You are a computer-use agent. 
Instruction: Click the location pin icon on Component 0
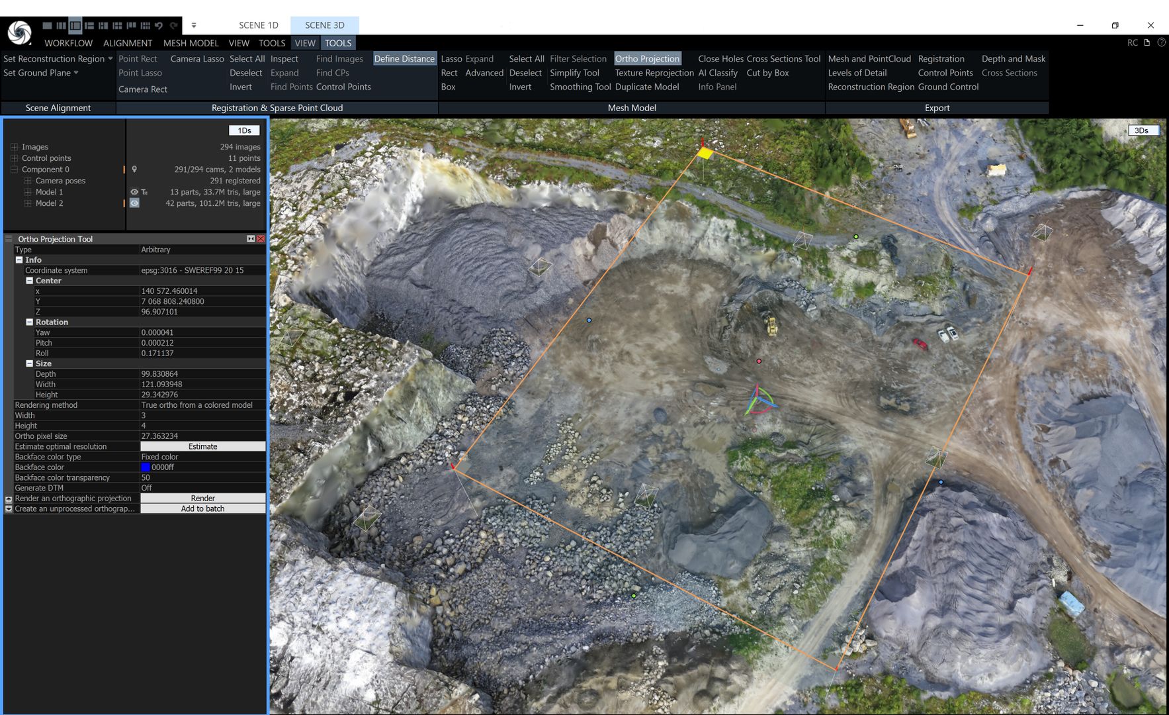point(135,169)
